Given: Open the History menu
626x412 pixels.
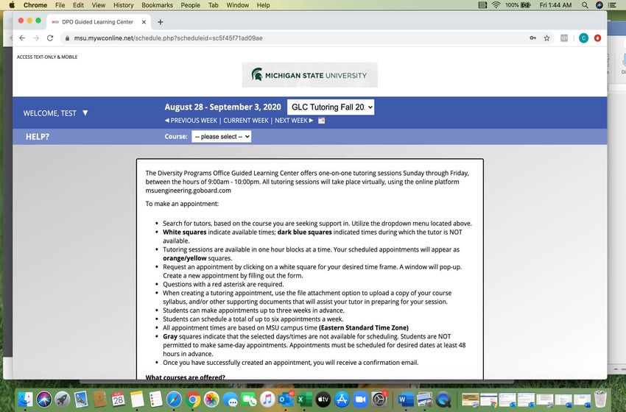Looking at the screenshot, I should [x=124, y=5].
